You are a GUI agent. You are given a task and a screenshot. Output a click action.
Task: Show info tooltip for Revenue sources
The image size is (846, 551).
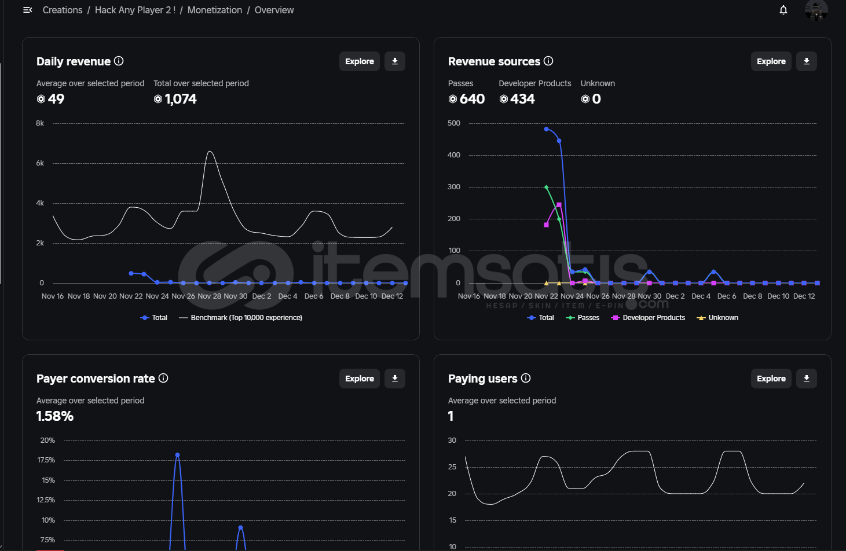[x=548, y=61]
